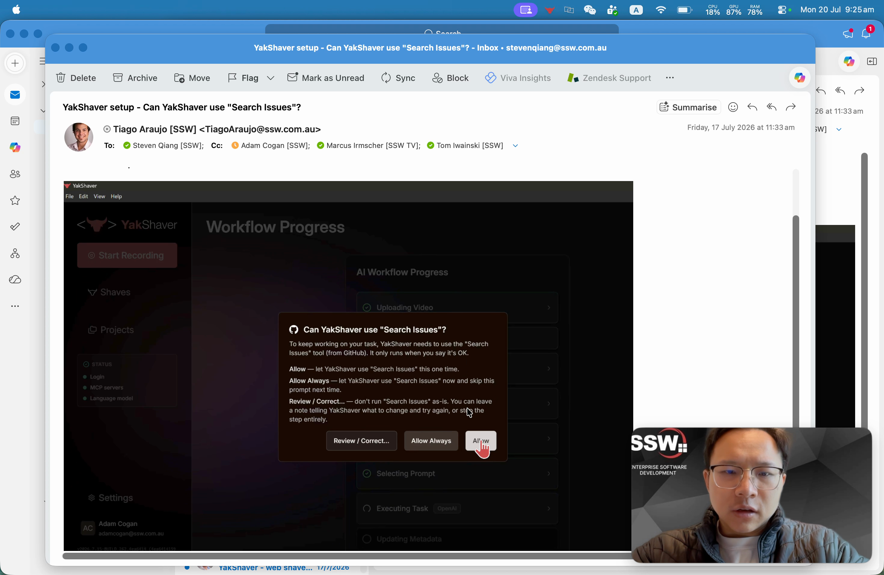The height and width of the screenshot is (575, 884).
Task: Open Copilot in the left sidebar
Action: pos(15,148)
